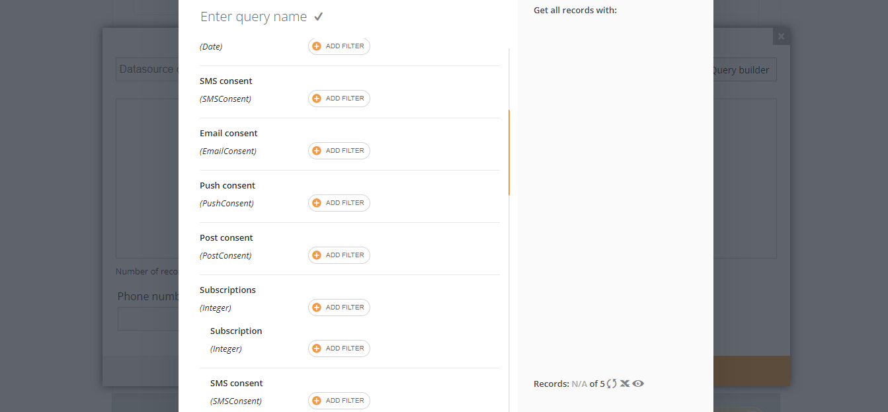Preview records with the eye icon
This screenshot has width=888, height=412.
pyautogui.click(x=638, y=384)
